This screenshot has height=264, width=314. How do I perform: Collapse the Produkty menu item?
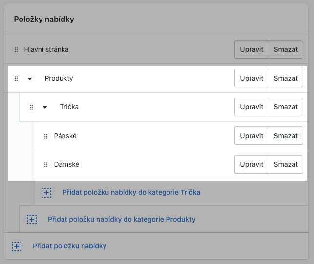click(30, 78)
